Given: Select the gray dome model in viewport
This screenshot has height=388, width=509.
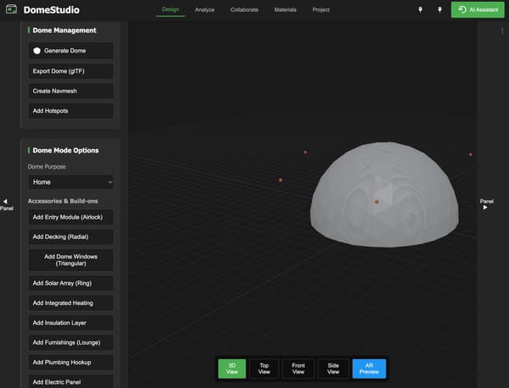Looking at the screenshot, I should coord(384,195).
